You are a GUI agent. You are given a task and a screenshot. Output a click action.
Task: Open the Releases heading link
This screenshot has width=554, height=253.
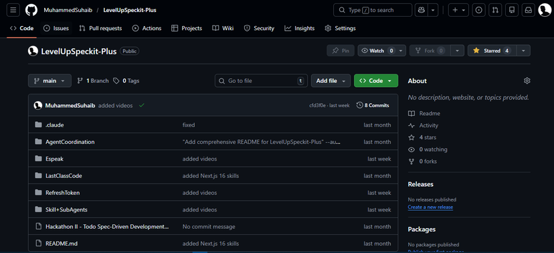[x=420, y=184]
